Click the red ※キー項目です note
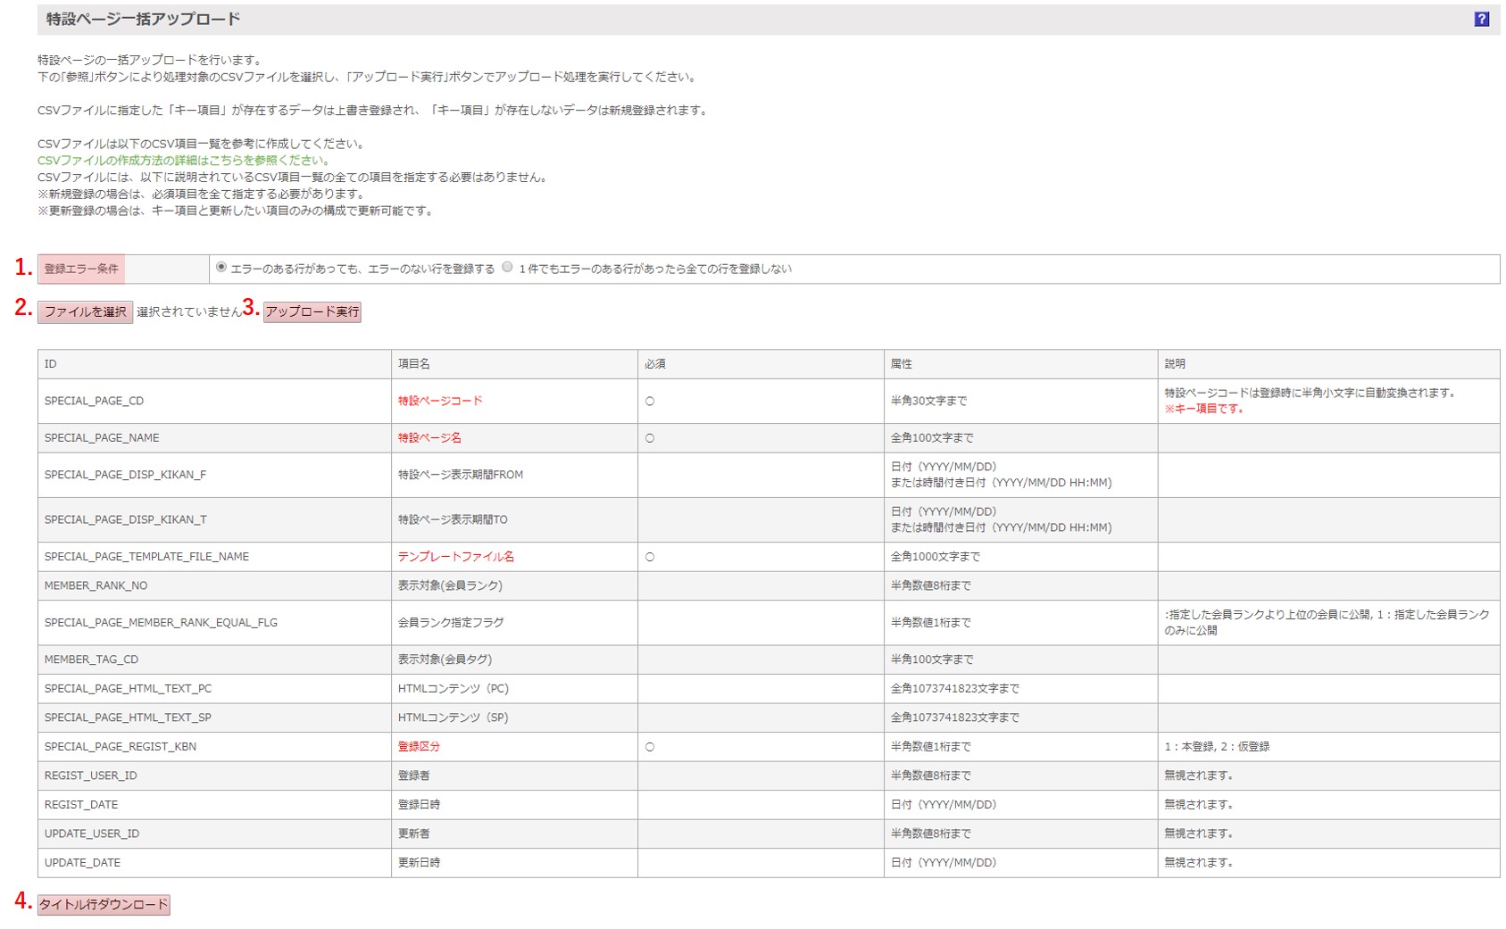 [x=1203, y=409]
